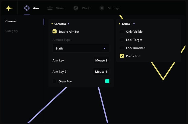Click the Aim crosshair icon
Viewport: 188px width, 124px height.
pos(27,8)
